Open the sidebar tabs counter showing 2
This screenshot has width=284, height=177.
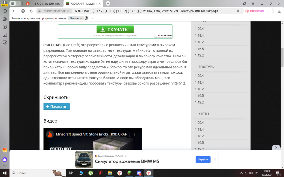tap(5, 35)
